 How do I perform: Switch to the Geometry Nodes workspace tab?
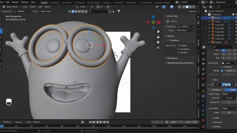click(x=162, y=3)
